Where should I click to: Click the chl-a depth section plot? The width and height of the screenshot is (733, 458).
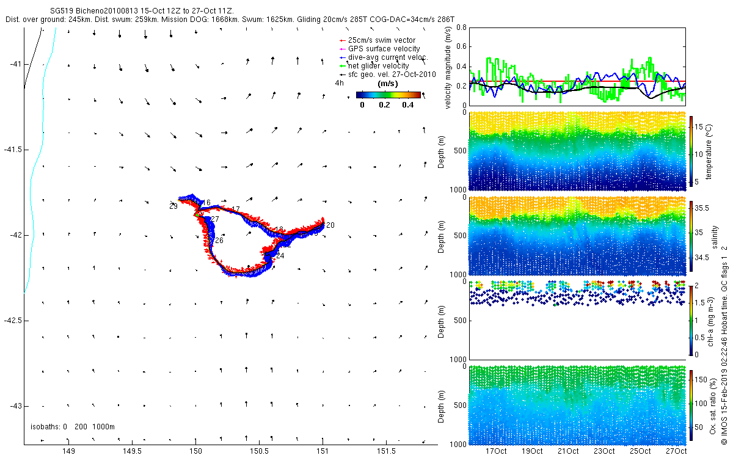[577, 320]
